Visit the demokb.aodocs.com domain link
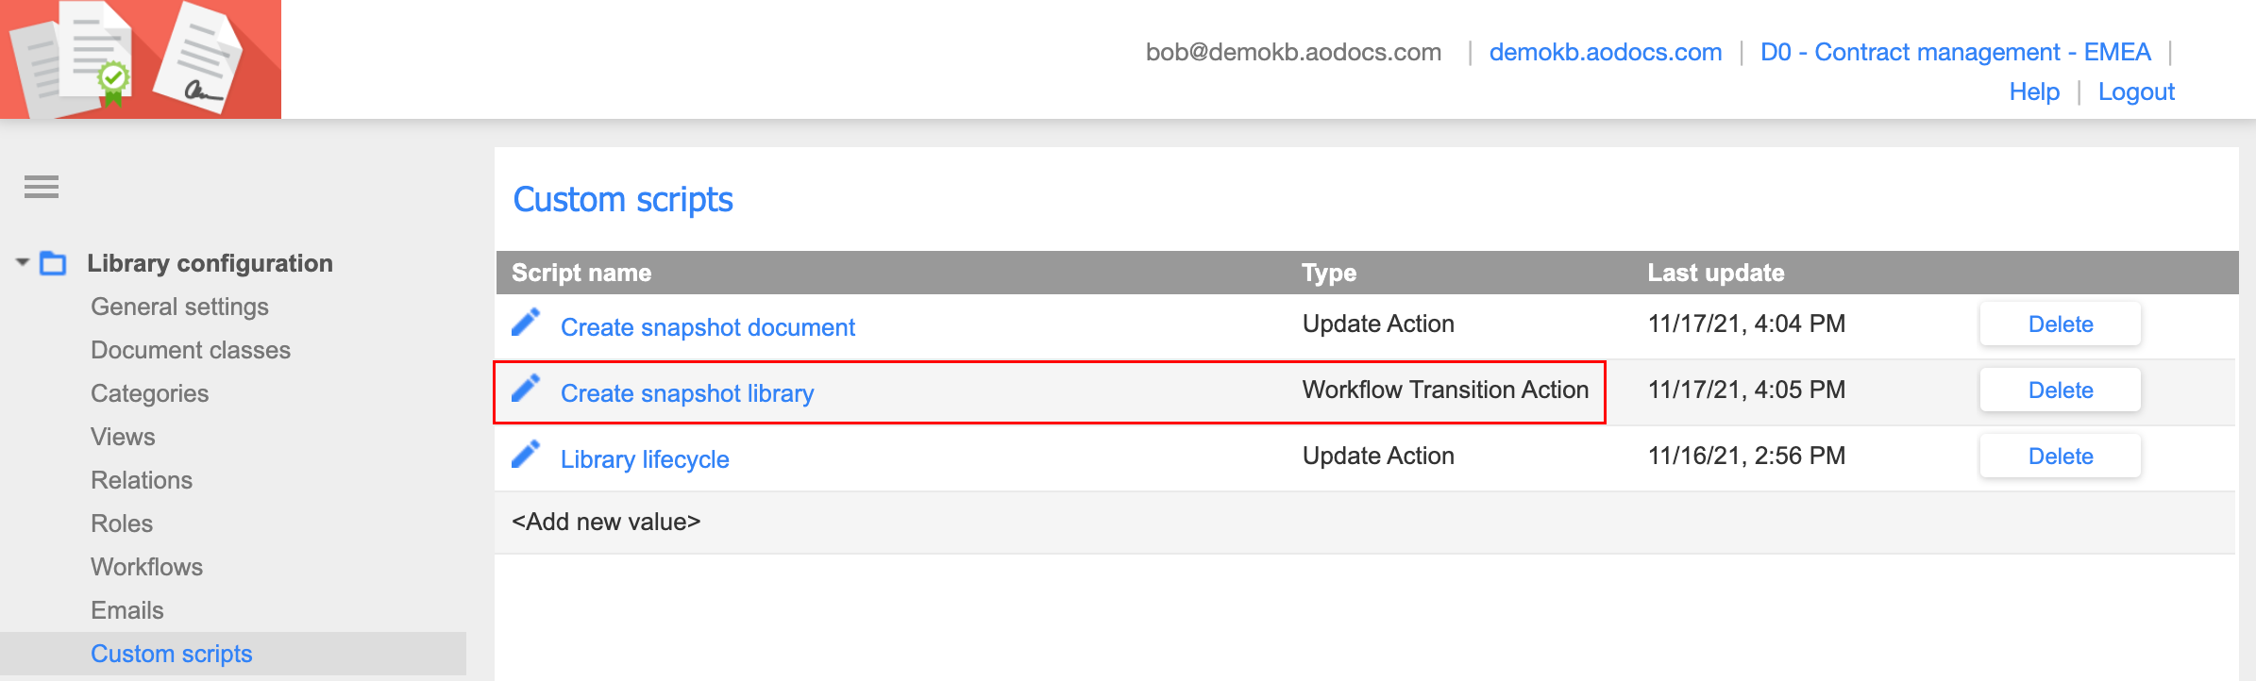 [1605, 52]
